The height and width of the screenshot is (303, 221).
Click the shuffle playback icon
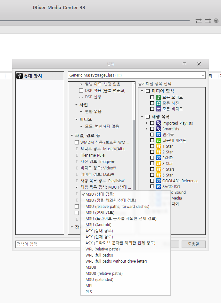coord(208,21)
